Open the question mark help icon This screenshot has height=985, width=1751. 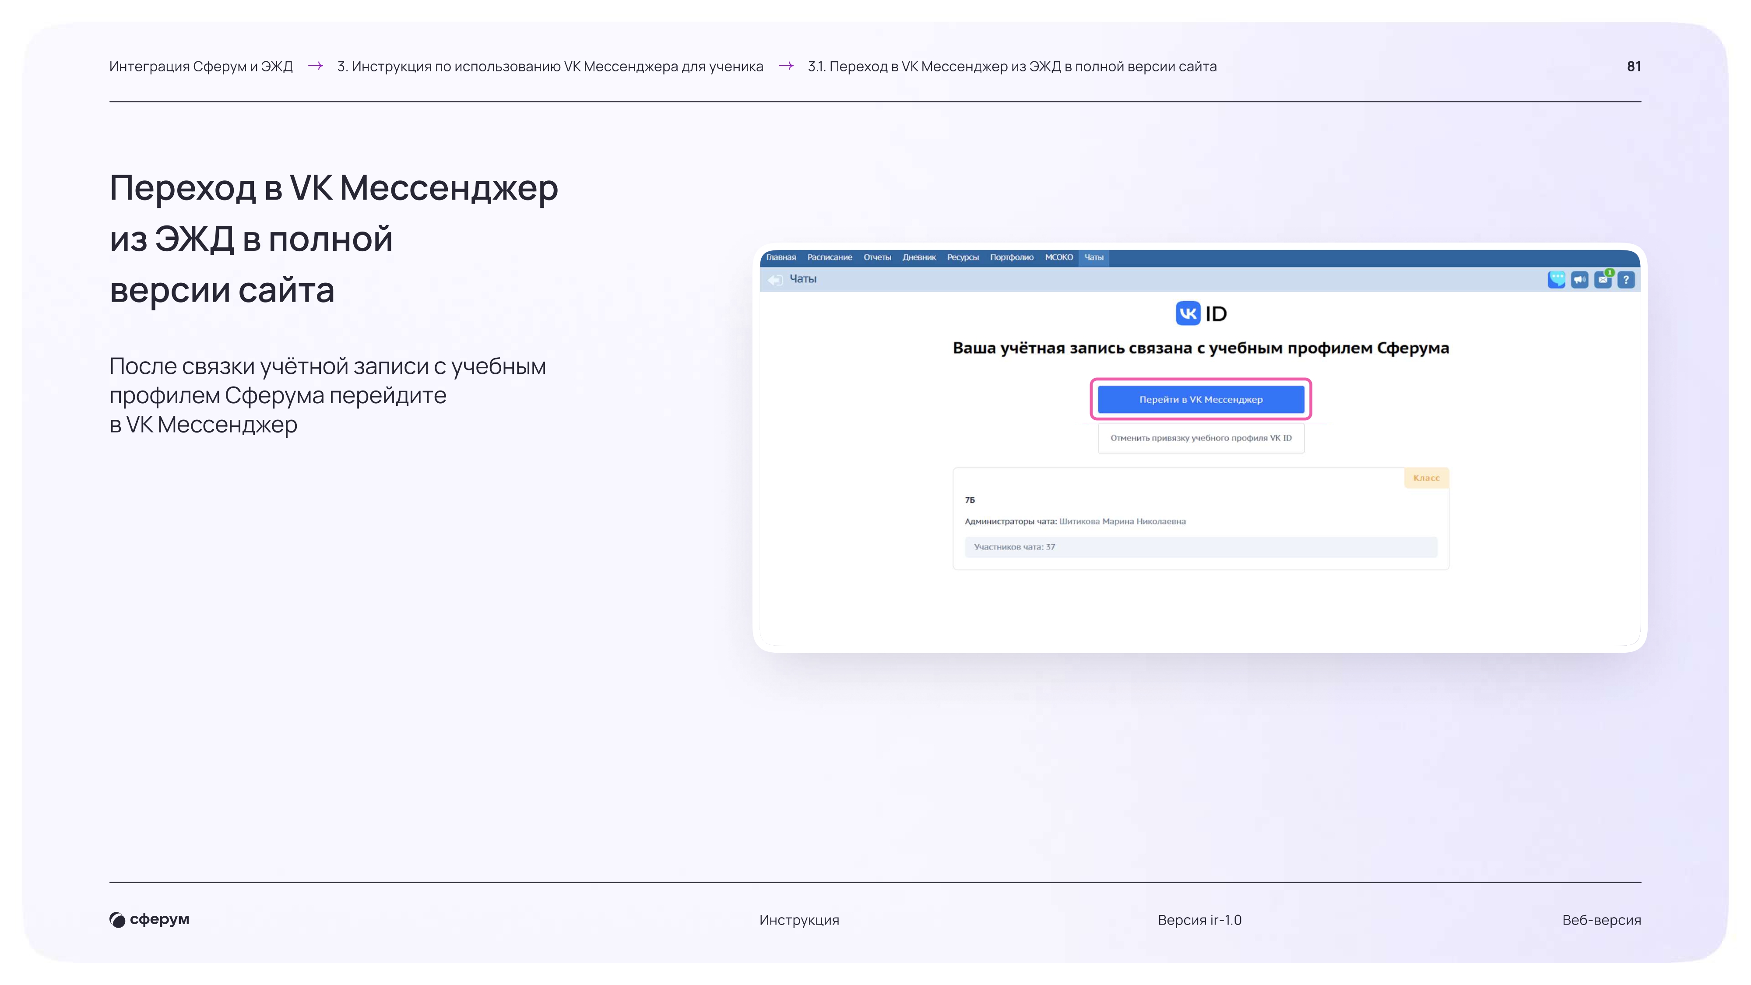(1626, 279)
